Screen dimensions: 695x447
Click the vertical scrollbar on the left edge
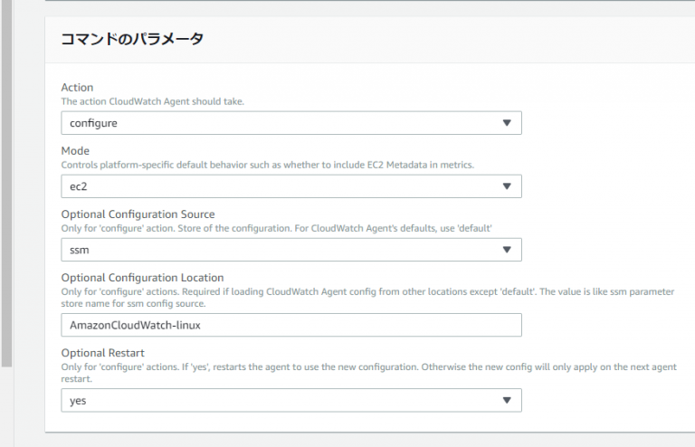[x=6, y=184]
